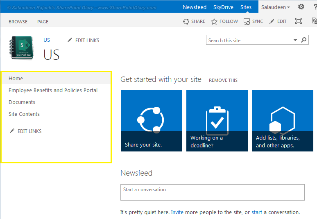Click the Get started with your site heading
This screenshot has width=317, height=219.
pyautogui.click(x=161, y=79)
